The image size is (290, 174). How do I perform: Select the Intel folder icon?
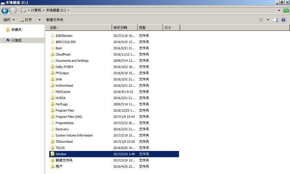click(53, 79)
